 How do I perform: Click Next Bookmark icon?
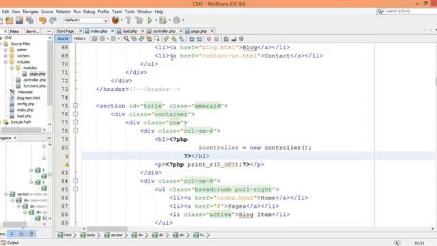pyautogui.click(x=174, y=39)
